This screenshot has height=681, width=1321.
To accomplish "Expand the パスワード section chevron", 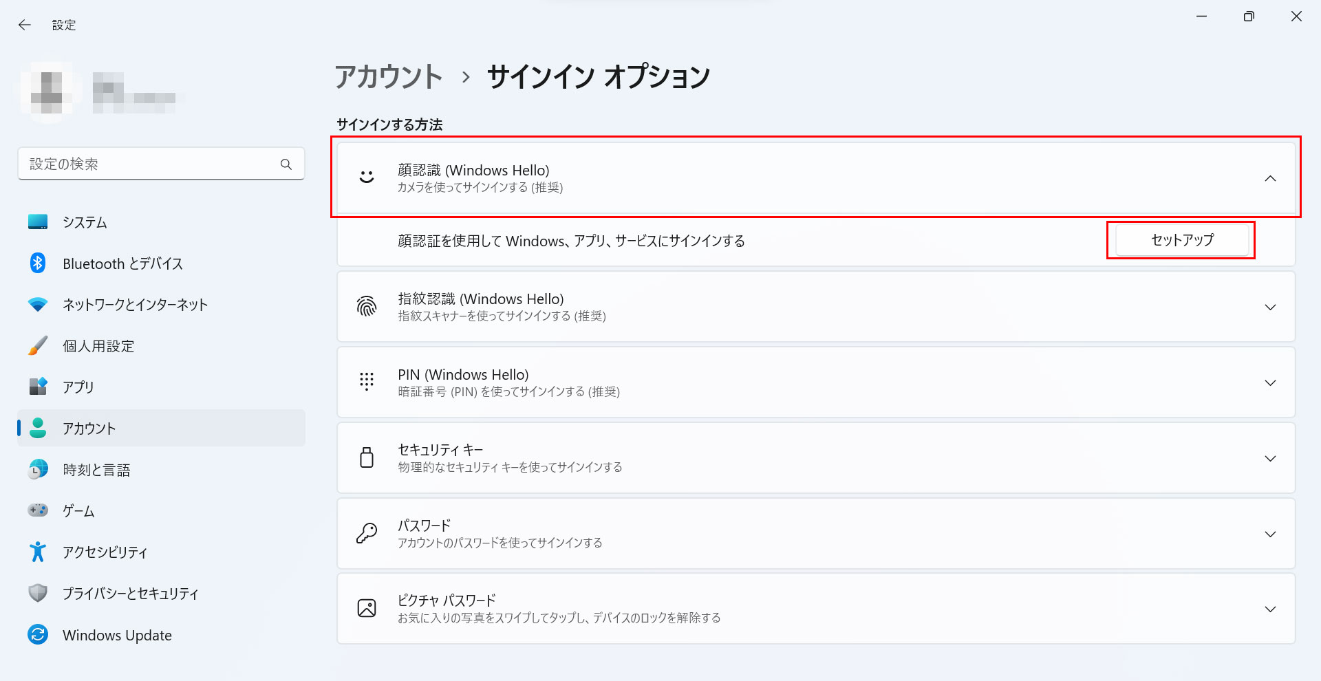I will tap(1270, 534).
